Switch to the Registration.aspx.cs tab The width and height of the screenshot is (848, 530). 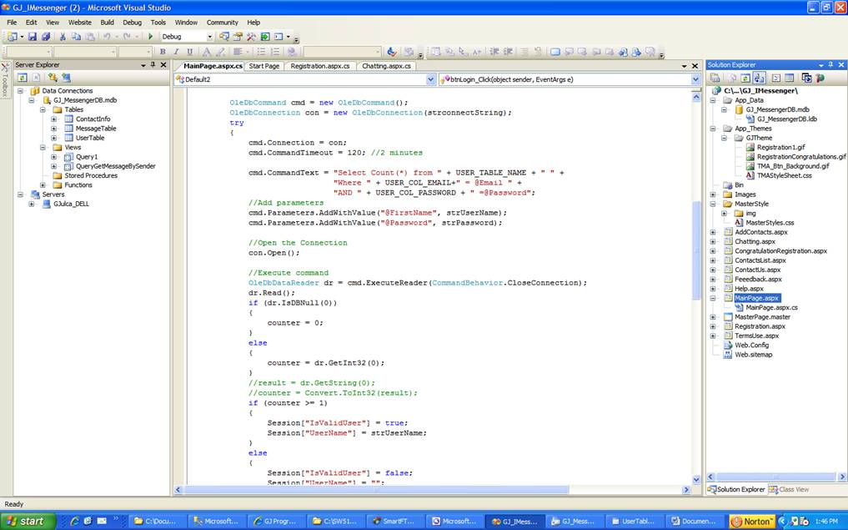(319, 66)
